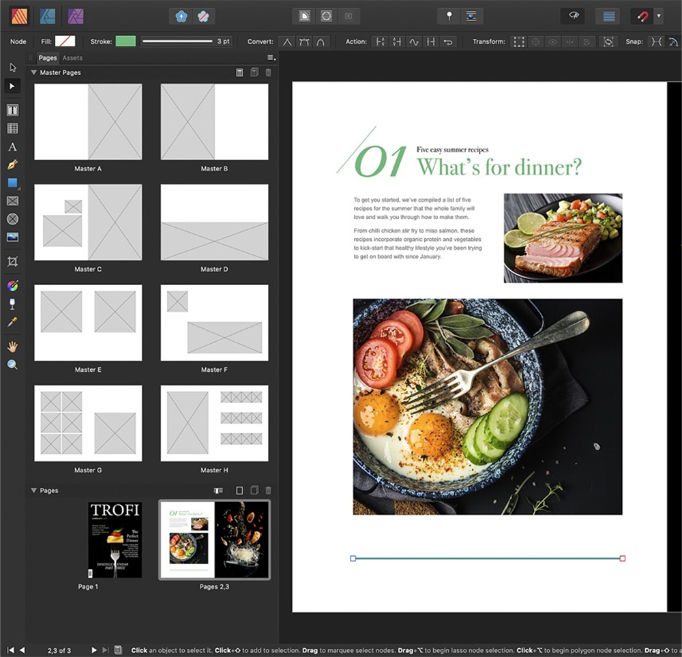Select the Move tool arrow
Image resolution: width=682 pixels, height=657 pixels.
12,68
